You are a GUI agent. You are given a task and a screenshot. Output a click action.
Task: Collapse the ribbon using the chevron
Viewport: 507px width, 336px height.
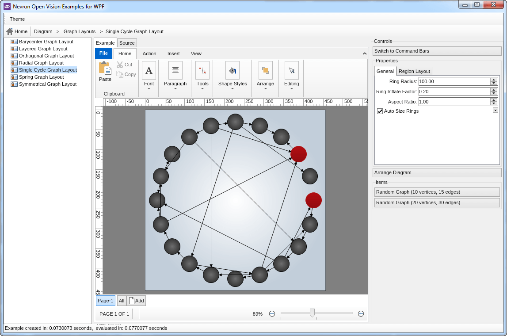[x=364, y=53]
